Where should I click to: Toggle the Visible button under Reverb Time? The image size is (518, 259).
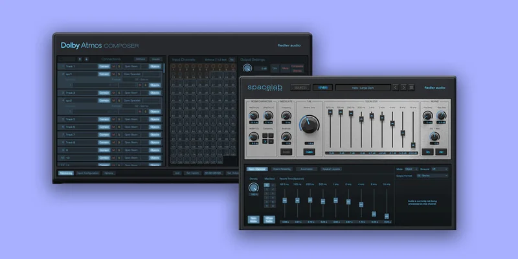310,152
